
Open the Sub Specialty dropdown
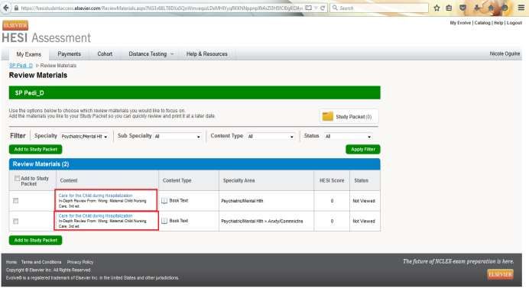point(177,137)
